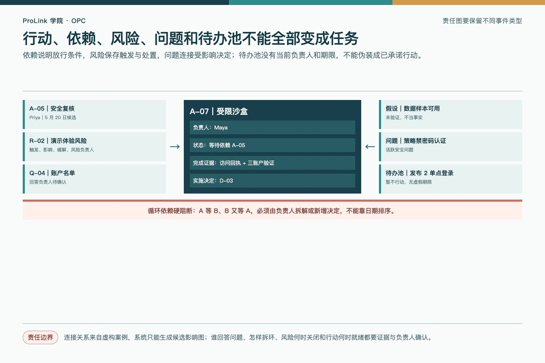Click the 负责人：Maya row
The width and height of the screenshot is (545, 363).
(x=272, y=128)
